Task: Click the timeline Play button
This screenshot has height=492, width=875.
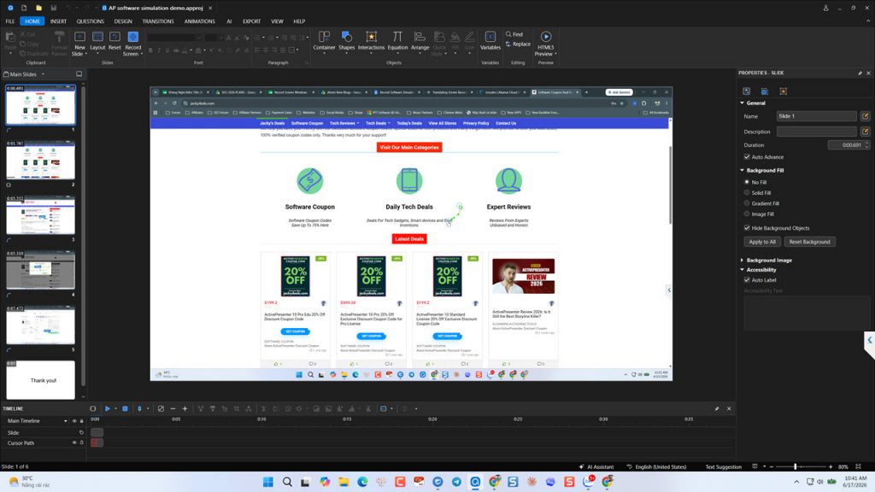Action: [x=108, y=409]
